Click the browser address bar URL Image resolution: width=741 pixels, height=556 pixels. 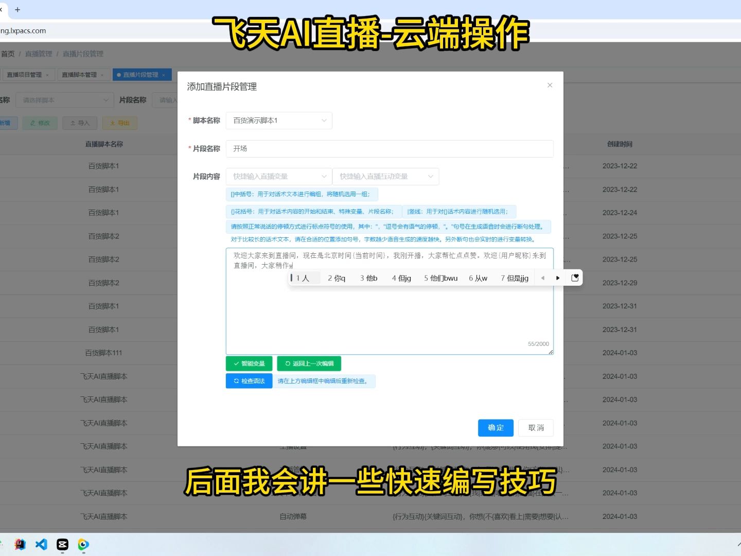(23, 31)
